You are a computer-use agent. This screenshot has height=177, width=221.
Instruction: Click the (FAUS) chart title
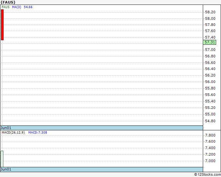8,2
